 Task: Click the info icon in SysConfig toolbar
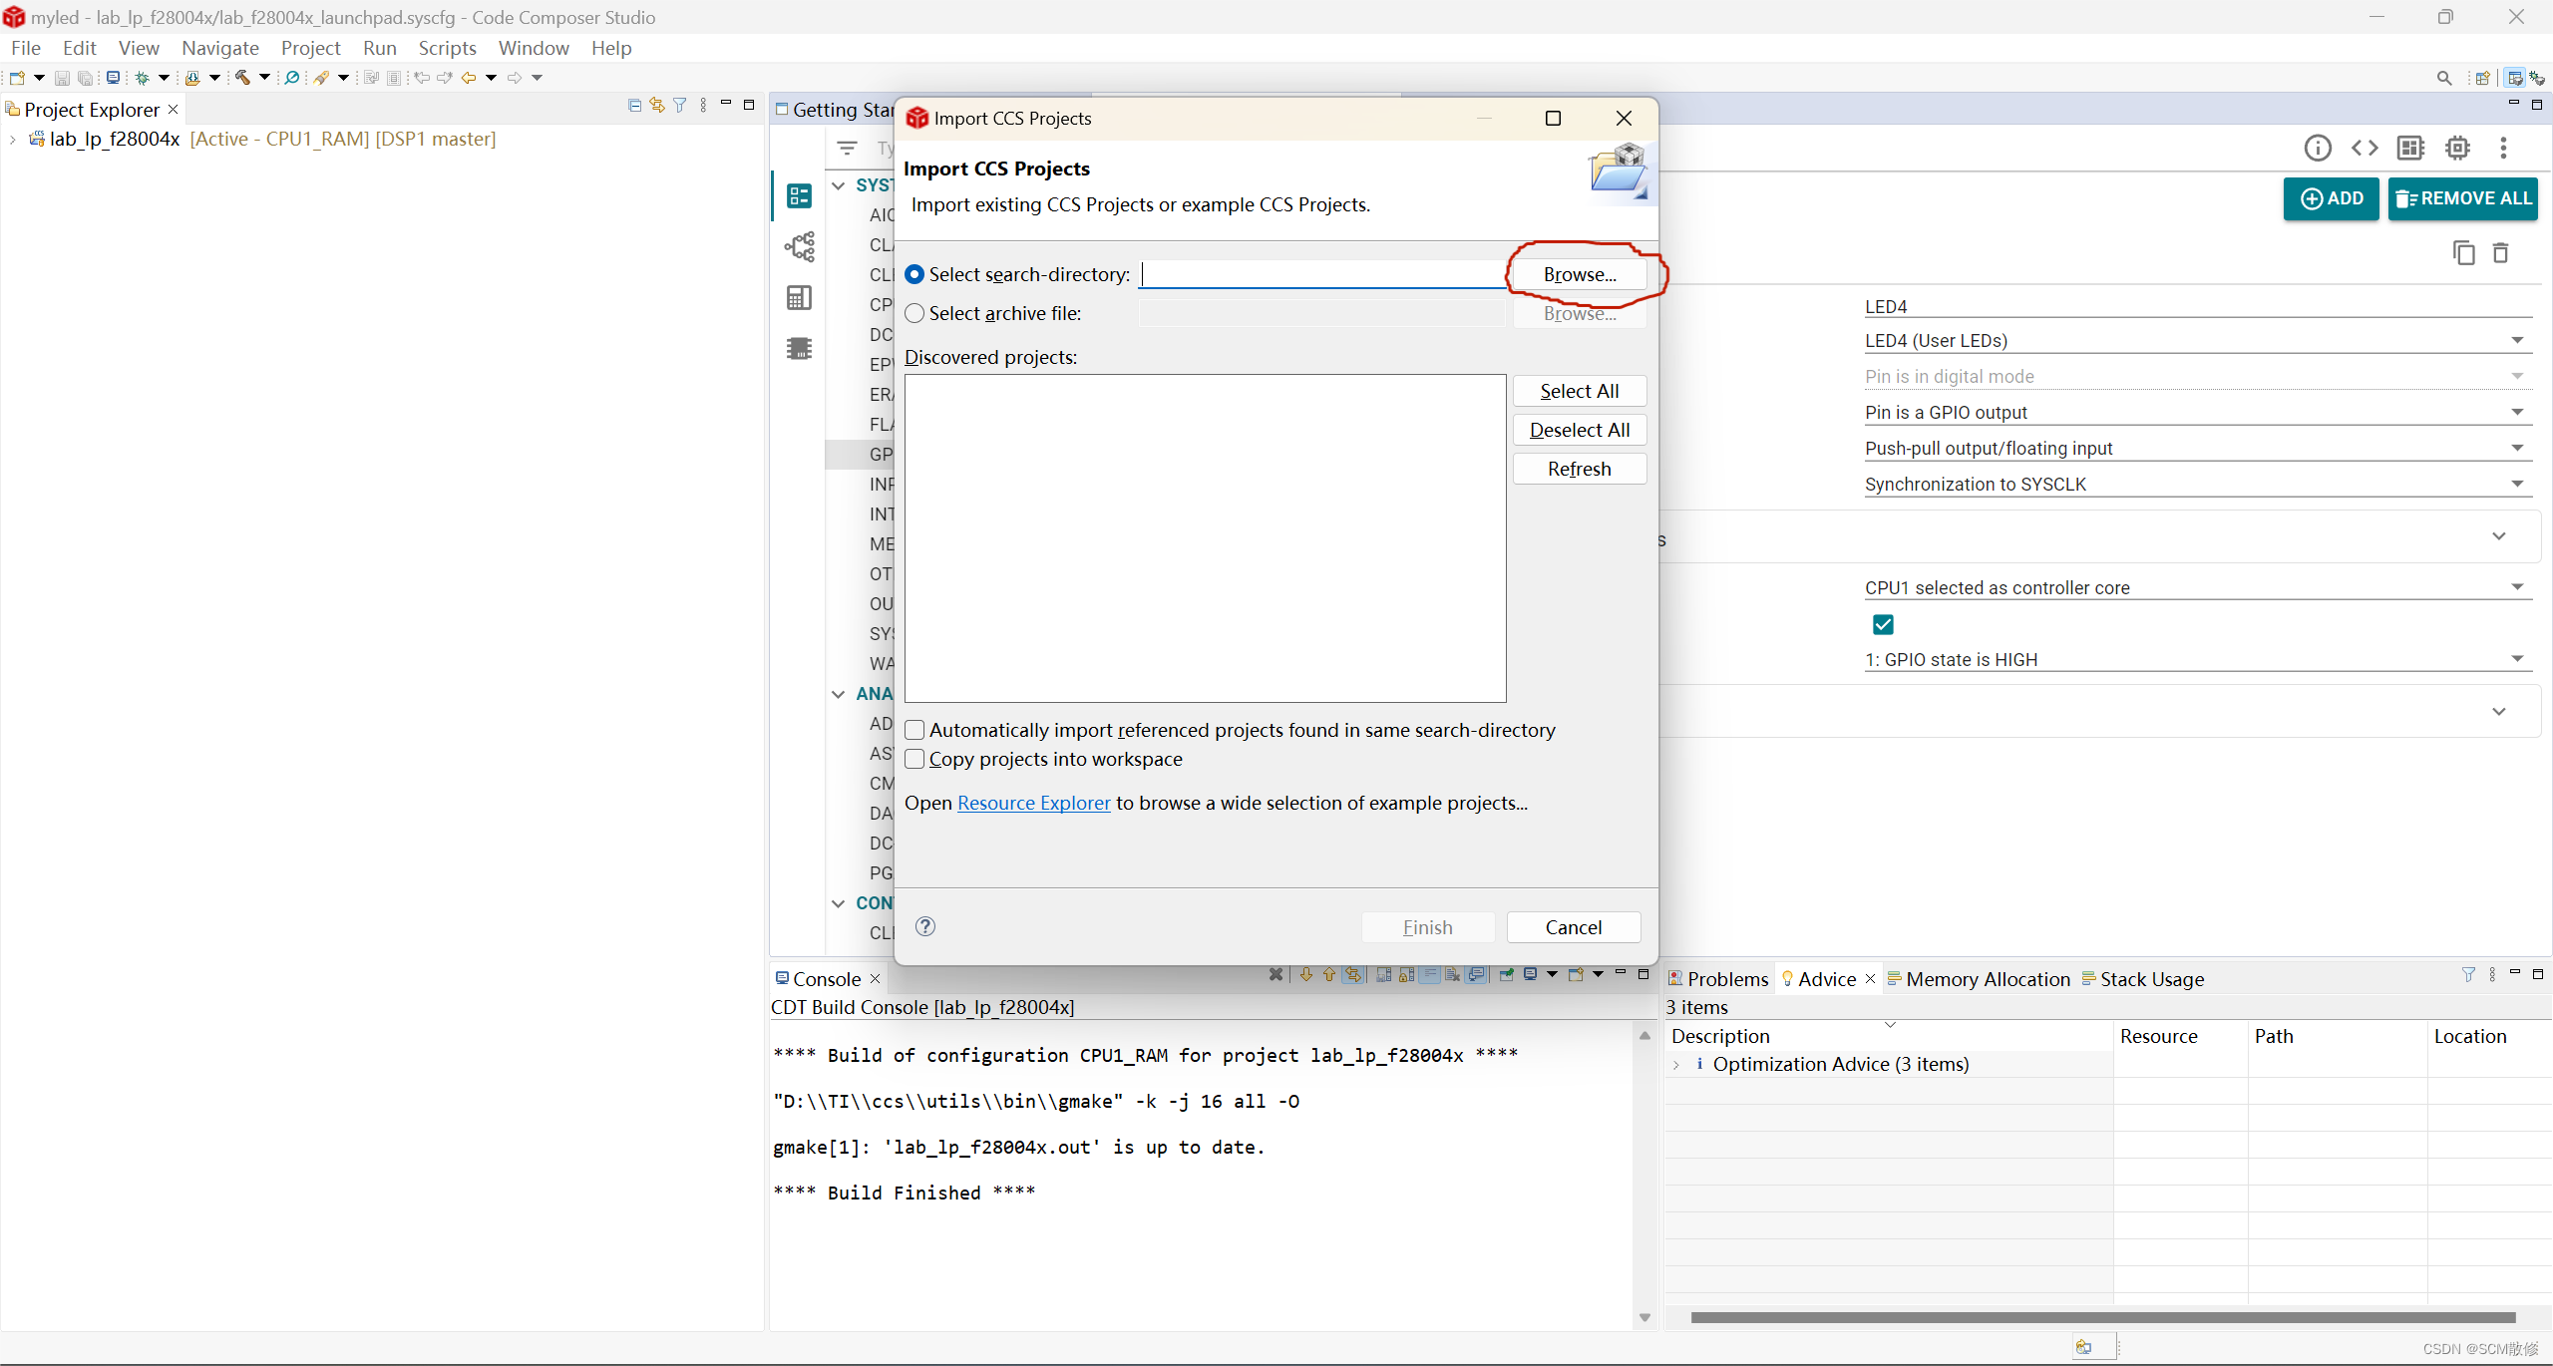point(2318,149)
